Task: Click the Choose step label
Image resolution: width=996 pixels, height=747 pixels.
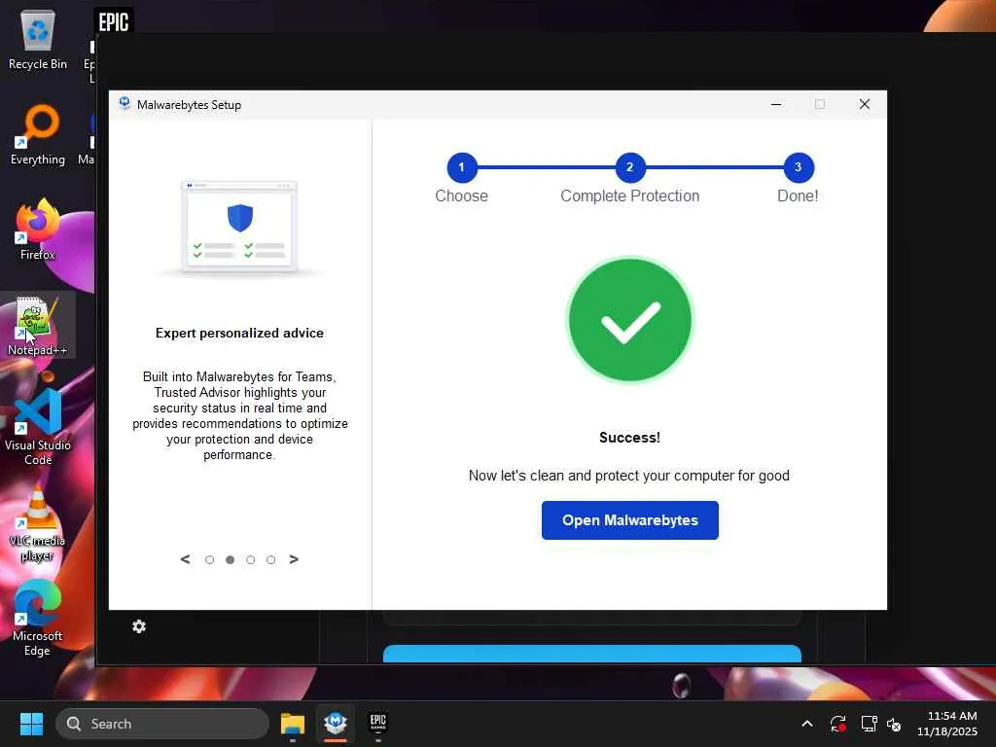Action: (x=461, y=196)
